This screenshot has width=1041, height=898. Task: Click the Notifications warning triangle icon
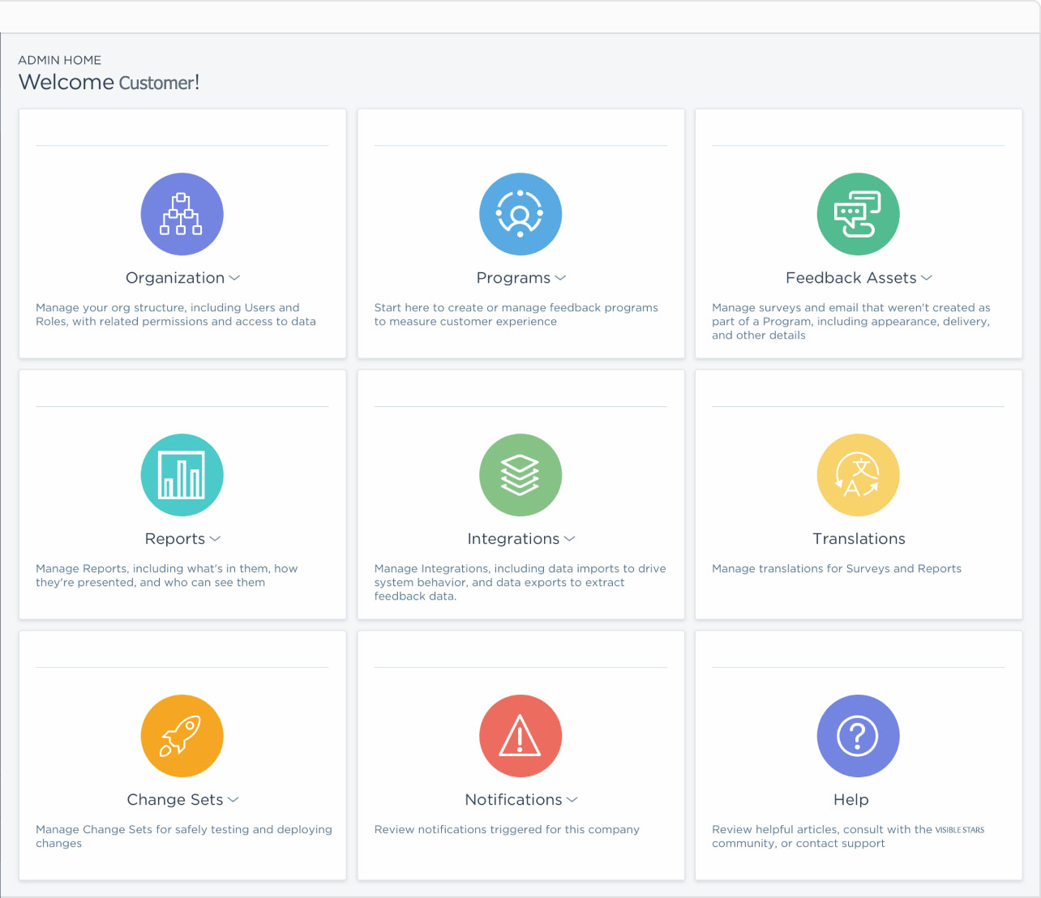(520, 736)
